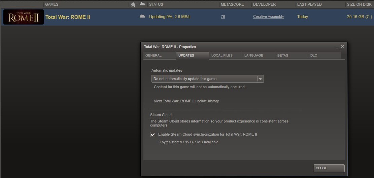Click the 'Updating 9%, 2.6 MB/s' status text
This screenshot has height=178, width=374.
click(170, 17)
